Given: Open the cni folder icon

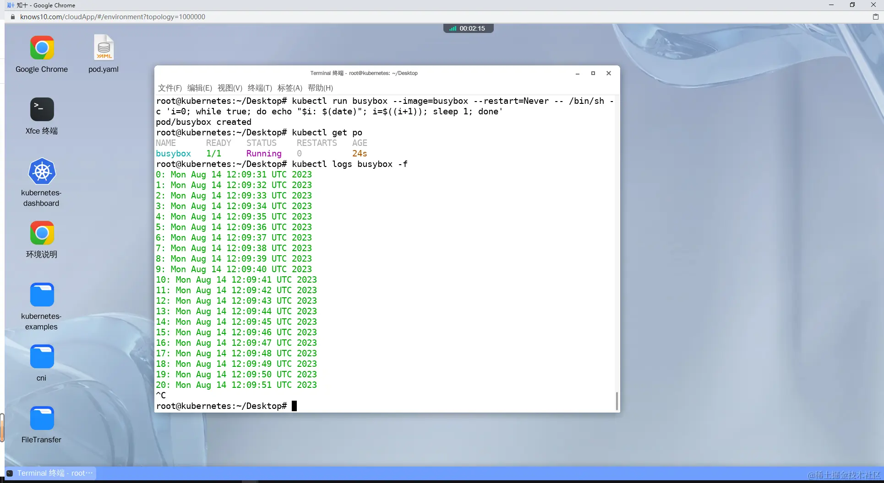Looking at the screenshot, I should tap(42, 356).
